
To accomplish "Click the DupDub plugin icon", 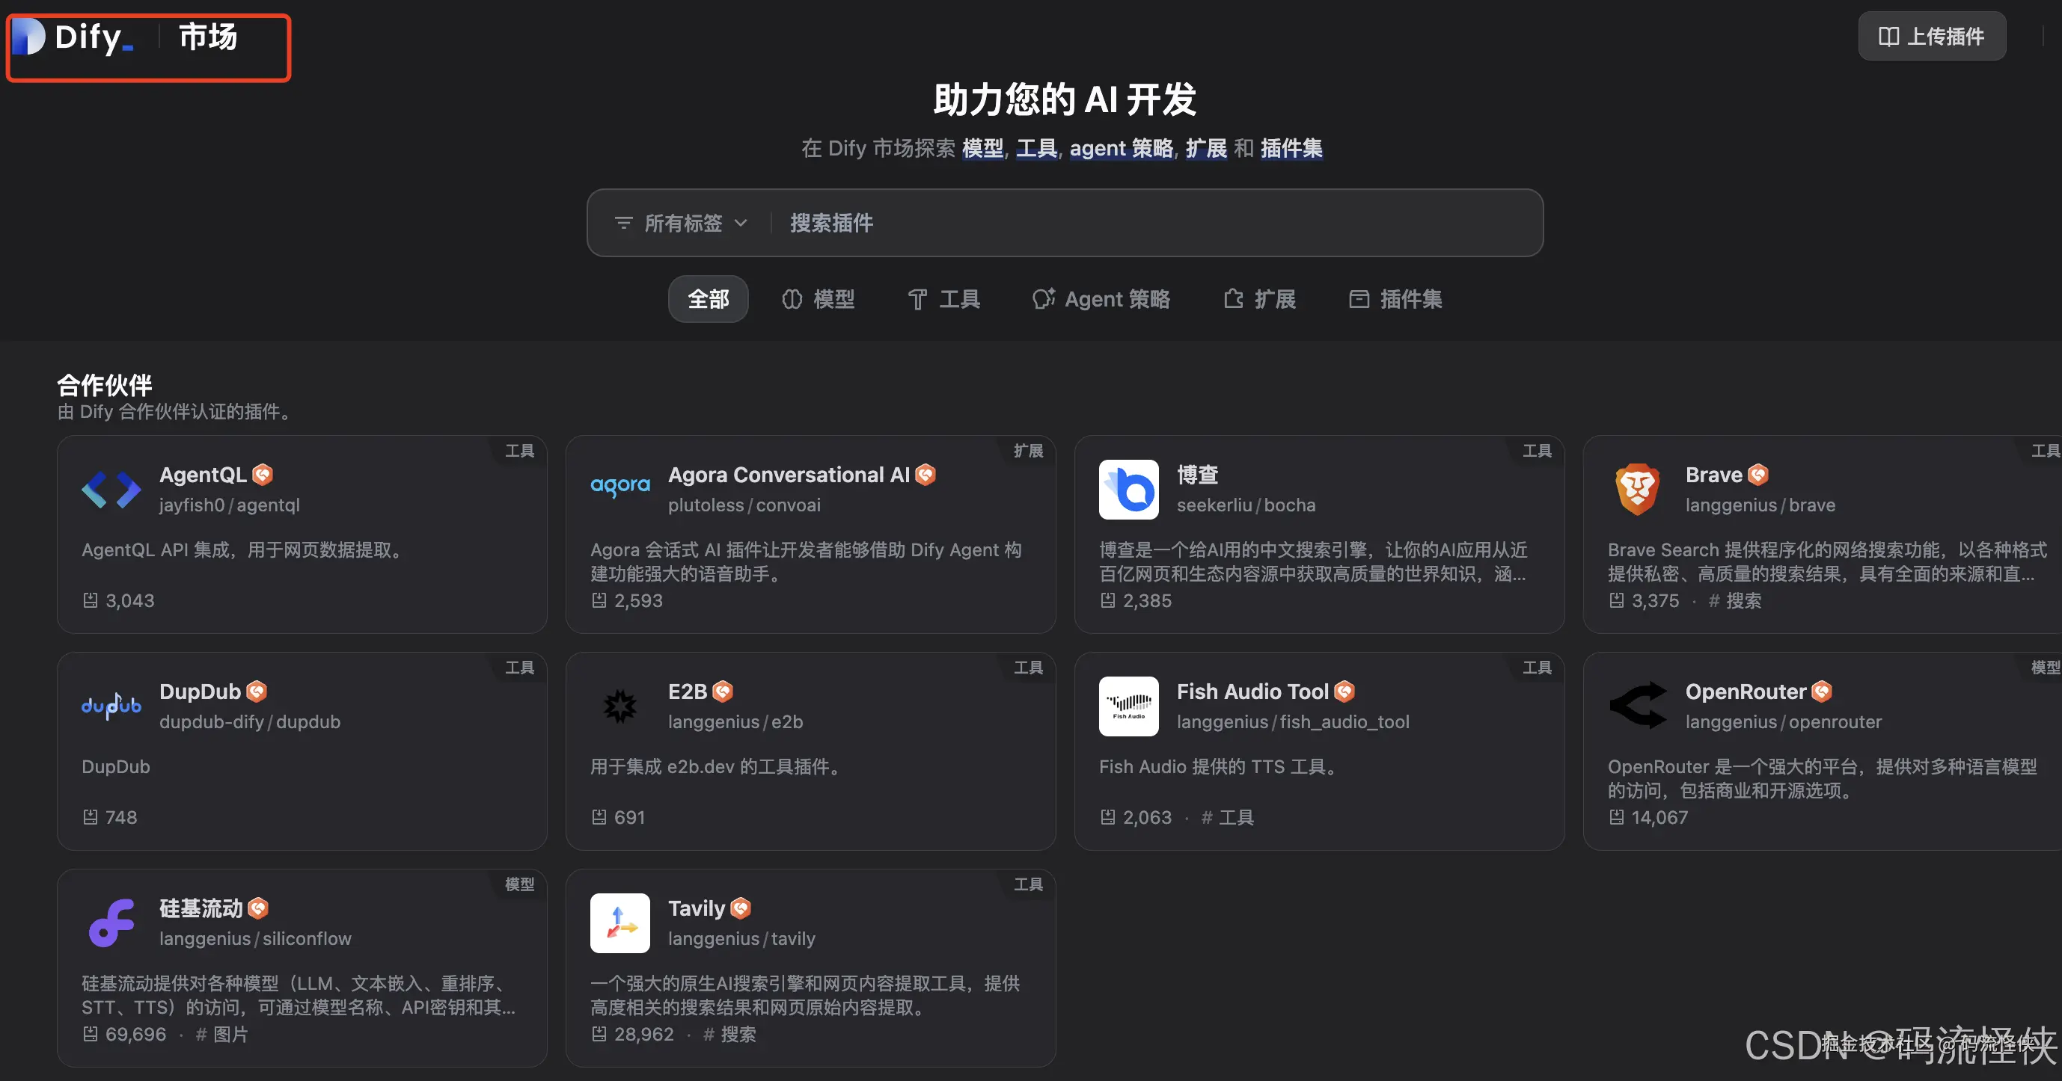I will tap(111, 705).
